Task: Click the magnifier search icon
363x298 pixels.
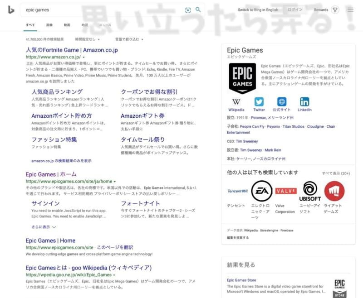Action: 198,10
